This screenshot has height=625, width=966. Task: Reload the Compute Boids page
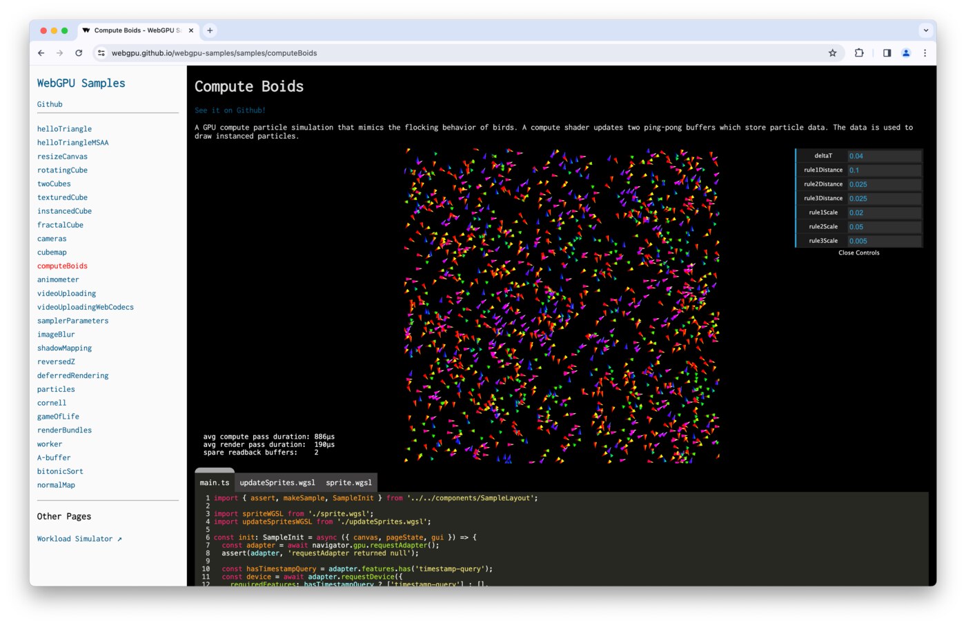pyautogui.click(x=79, y=53)
